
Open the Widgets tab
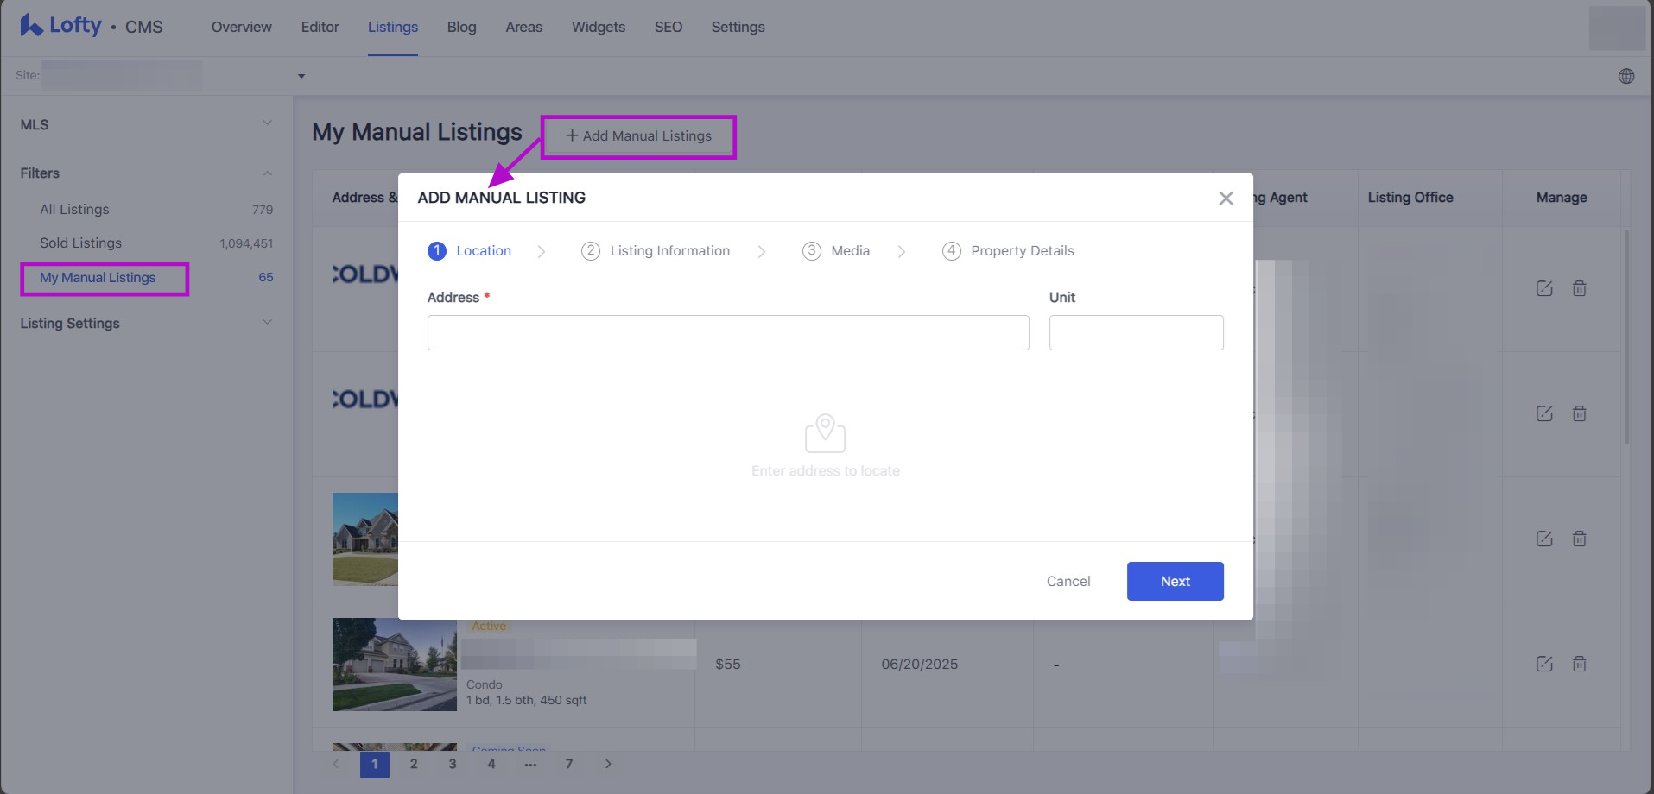pos(598,27)
